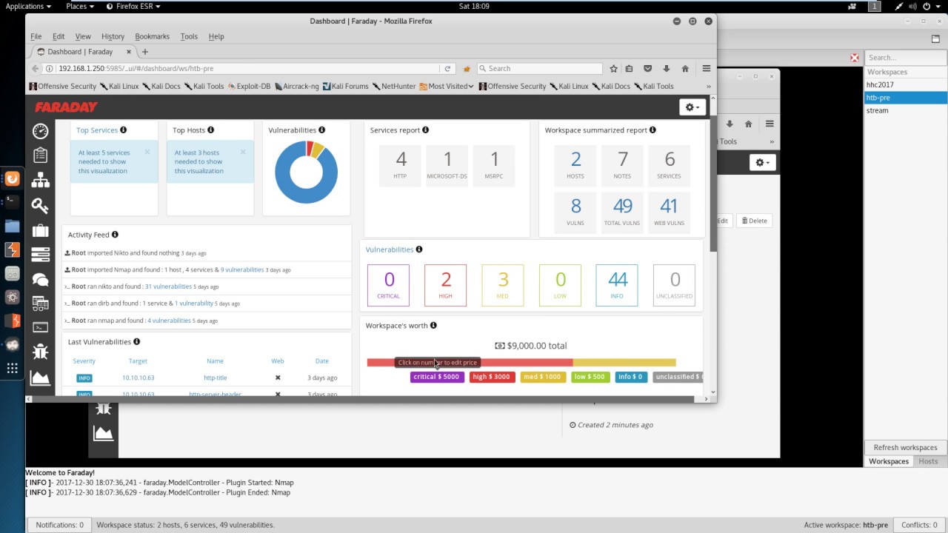This screenshot has height=533, width=948.
Task: Open the Applications menu in top bar
Action: coord(28,6)
